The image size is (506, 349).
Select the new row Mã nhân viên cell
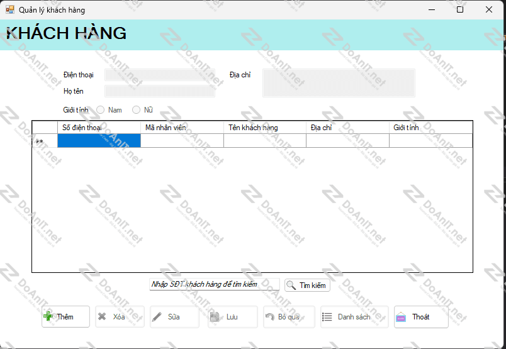pyautogui.click(x=182, y=141)
